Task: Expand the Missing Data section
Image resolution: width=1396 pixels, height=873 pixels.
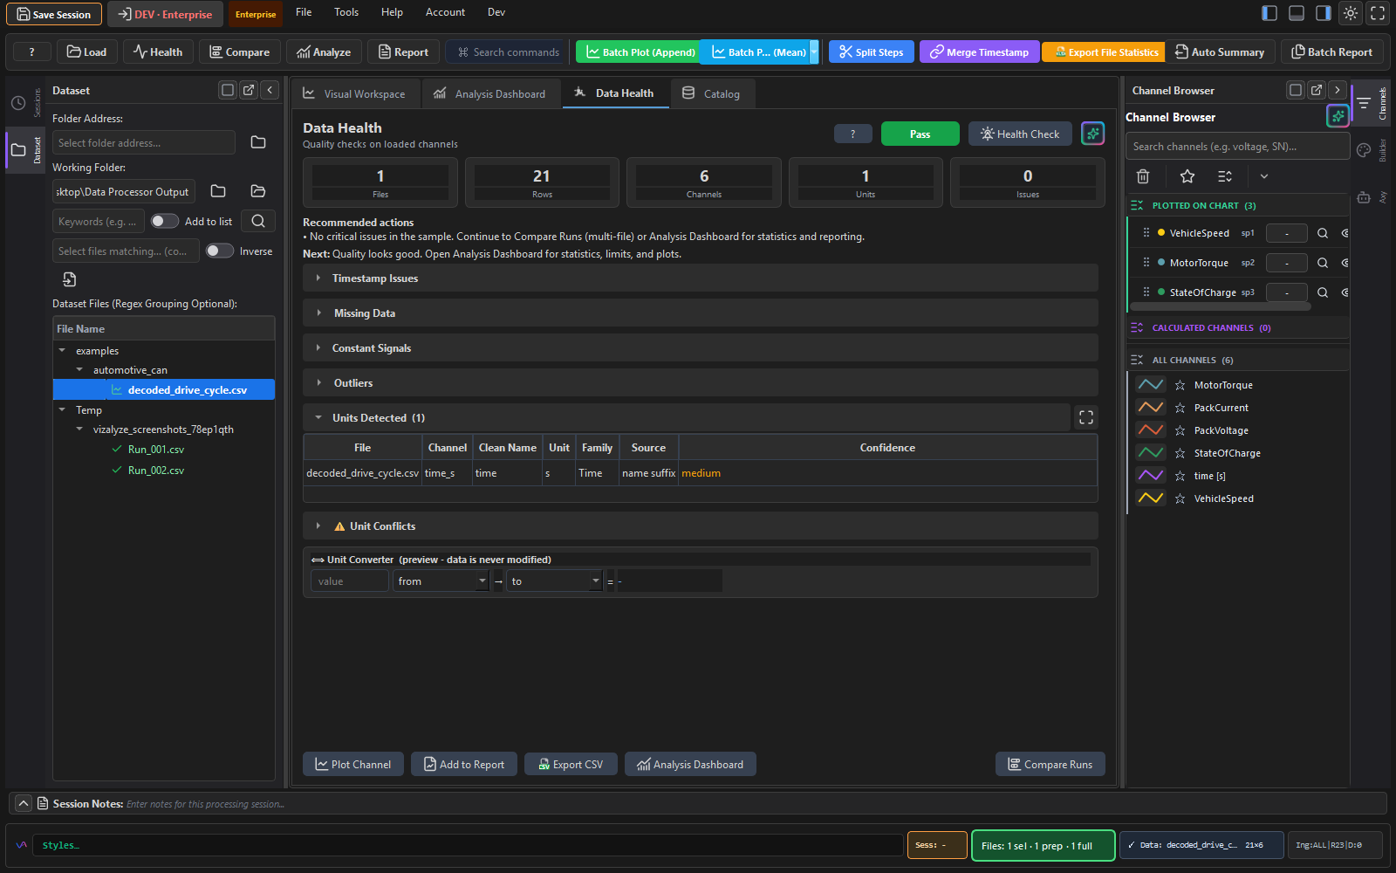Action: (x=700, y=313)
